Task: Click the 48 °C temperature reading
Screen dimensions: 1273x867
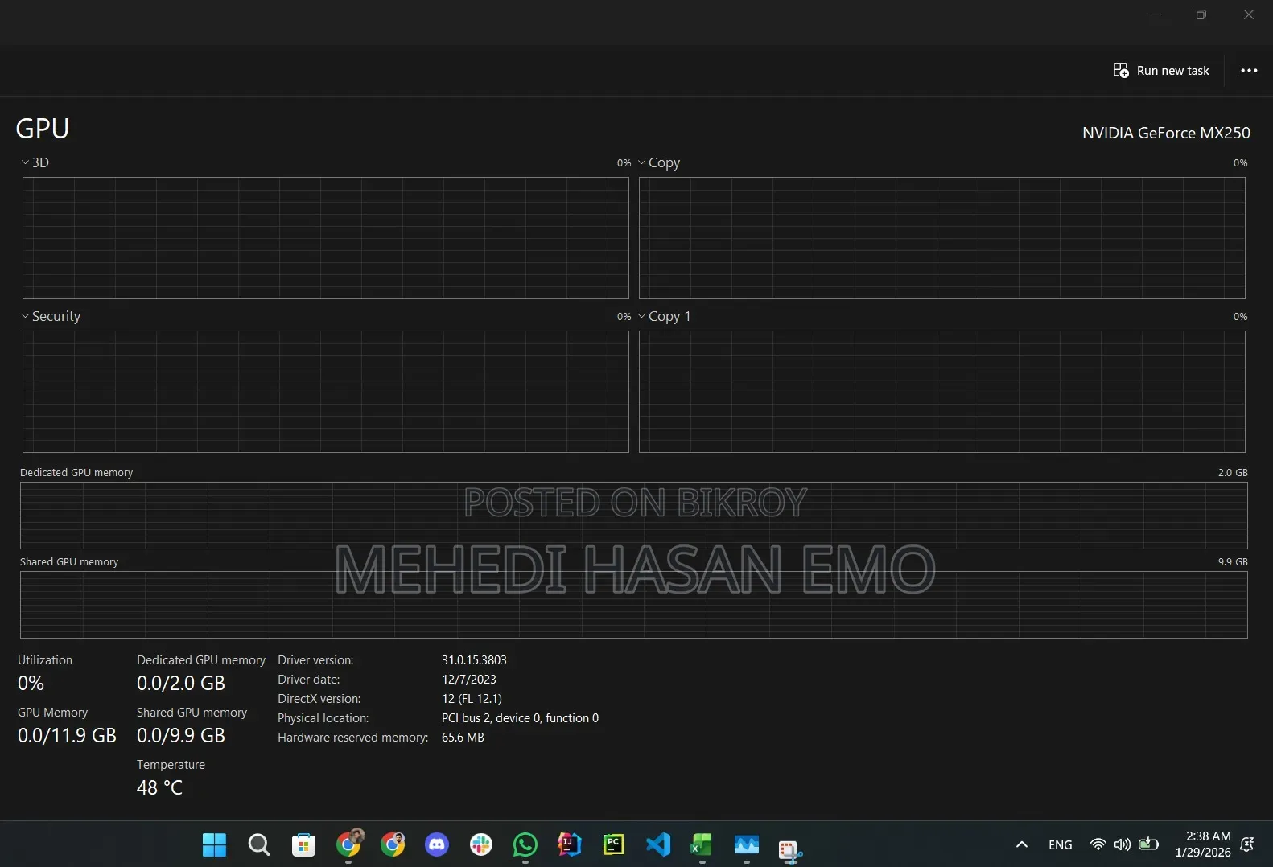Action: [159, 787]
